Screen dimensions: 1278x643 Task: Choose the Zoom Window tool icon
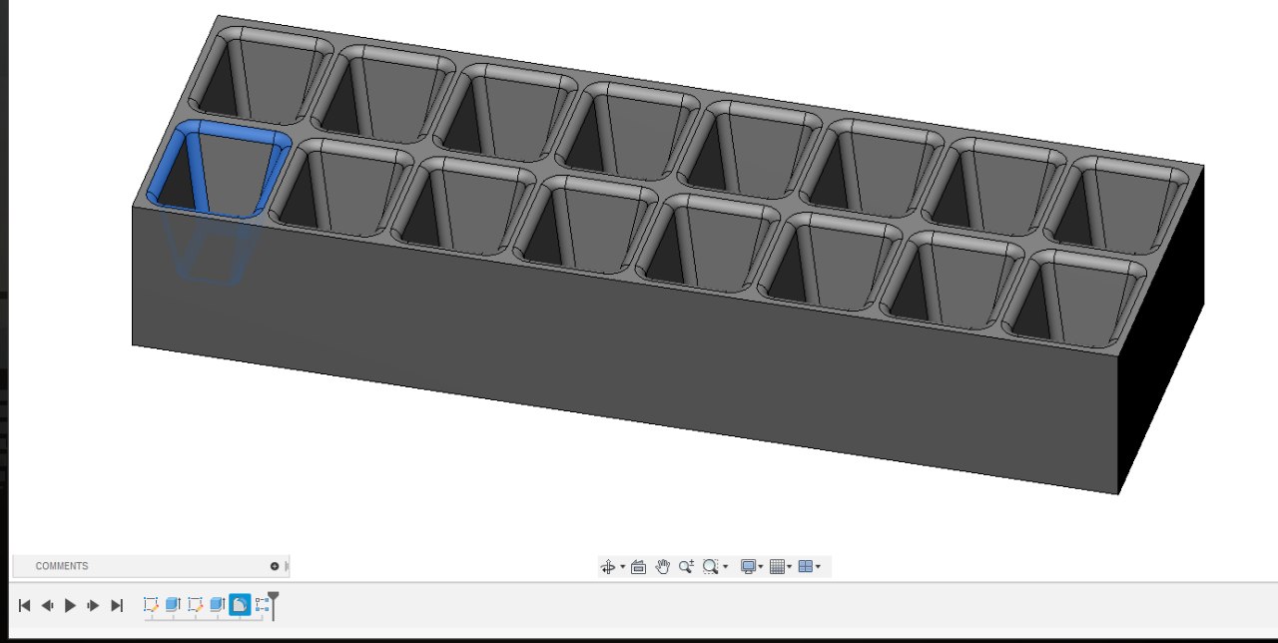pos(710,567)
